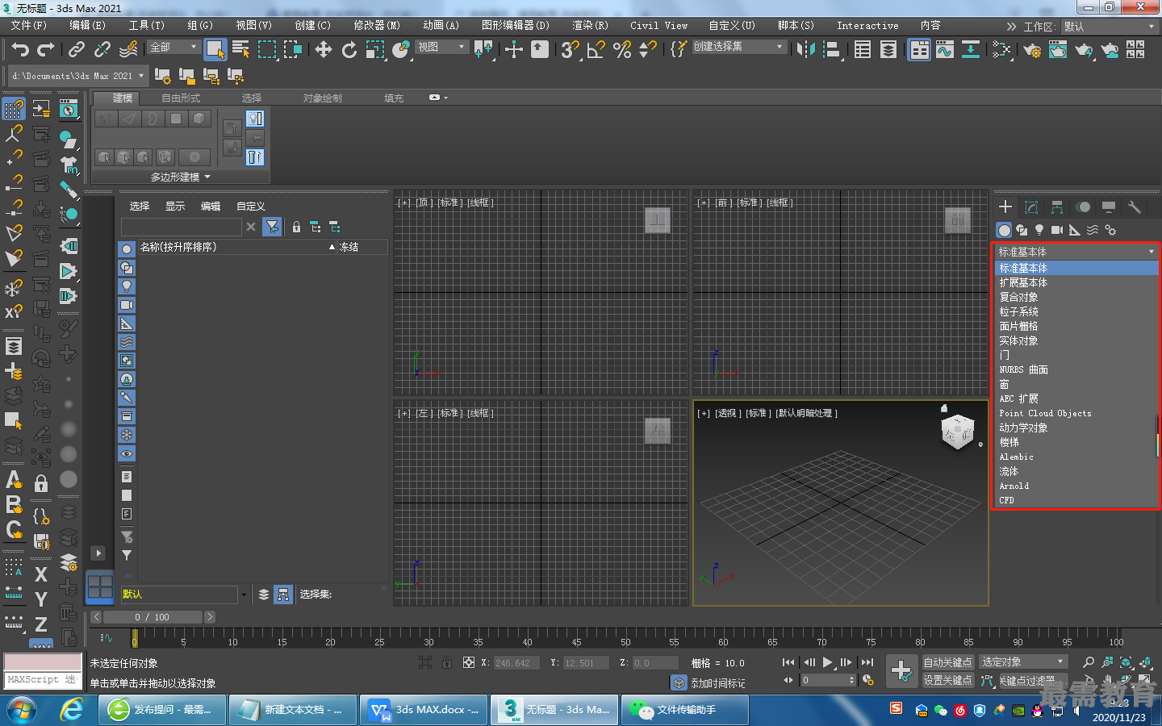Open Schematic View from the toolbar
The height and width of the screenshot is (726, 1162).
coord(971,50)
